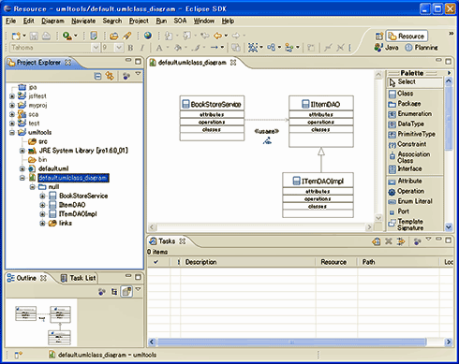Click the Select All shapes toolbar icon
The image size is (459, 364).
[x=253, y=48]
